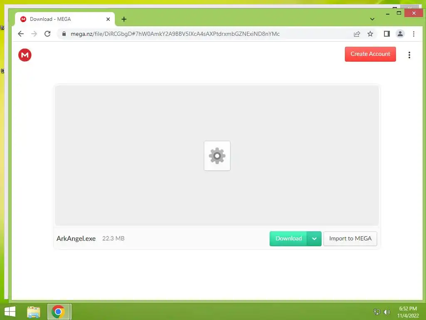Click the ArkAngel.exe file name
Image resolution: width=426 pixels, height=320 pixels.
point(76,239)
